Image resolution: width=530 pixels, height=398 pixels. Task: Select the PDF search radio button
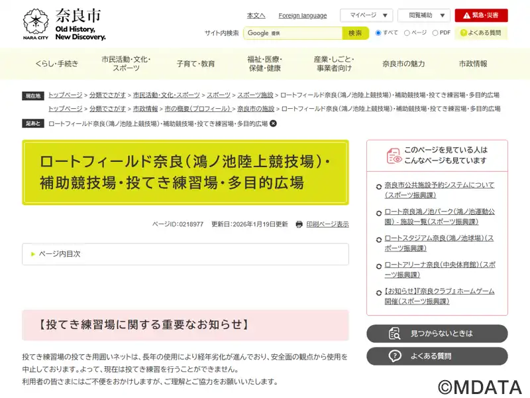pyautogui.click(x=435, y=33)
